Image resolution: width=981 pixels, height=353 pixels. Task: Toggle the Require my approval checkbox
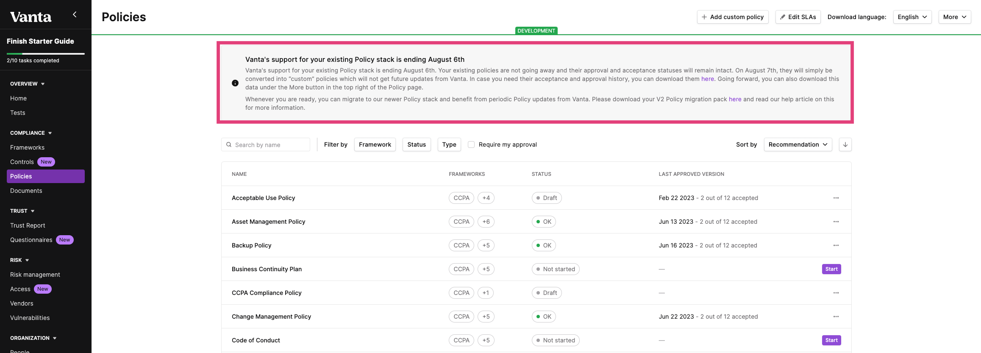[471, 145]
